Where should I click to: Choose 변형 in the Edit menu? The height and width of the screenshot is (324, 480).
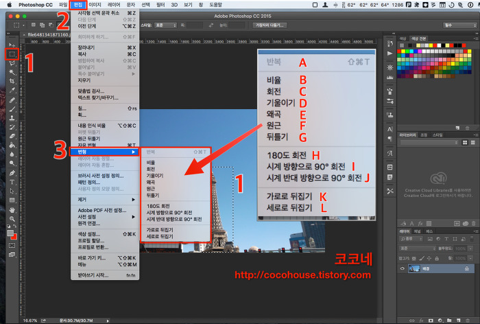[105, 152]
